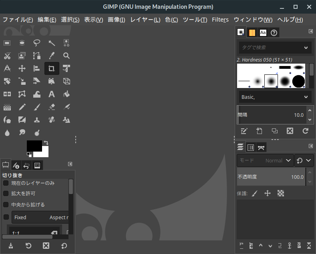Switch to the Fonts tab
The image size is (316, 254).
(x=263, y=33)
